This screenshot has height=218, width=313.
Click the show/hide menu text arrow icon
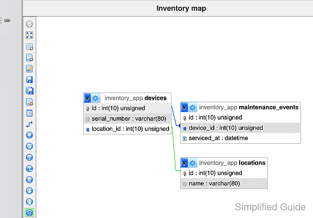tap(30, 24)
